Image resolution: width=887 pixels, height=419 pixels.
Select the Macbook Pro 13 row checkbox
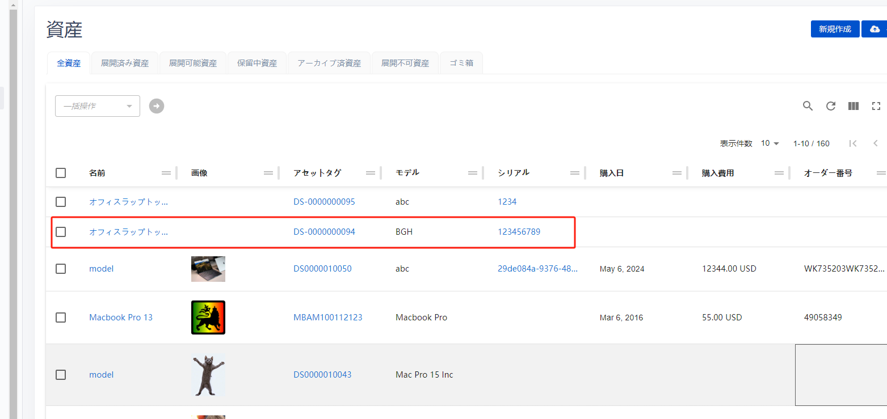coord(61,318)
